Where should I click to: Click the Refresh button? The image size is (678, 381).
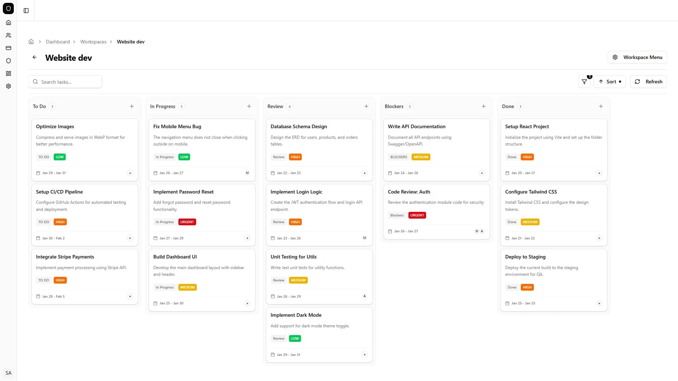[648, 82]
